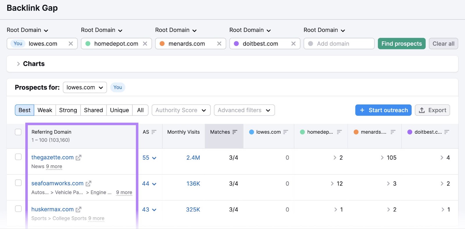Show 9 more categories for seafoamworks.com
This screenshot has height=229, width=465.
(124, 192)
